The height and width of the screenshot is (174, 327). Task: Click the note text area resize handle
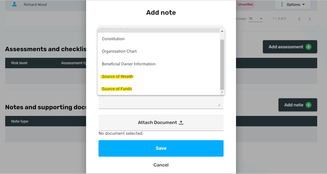pyautogui.click(x=219, y=105)
